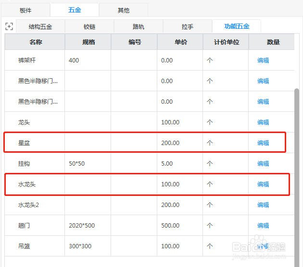Viewport: 303px width, 267px height.
Task: Select the 裤架杆 name cell
Action: (35, 60)
